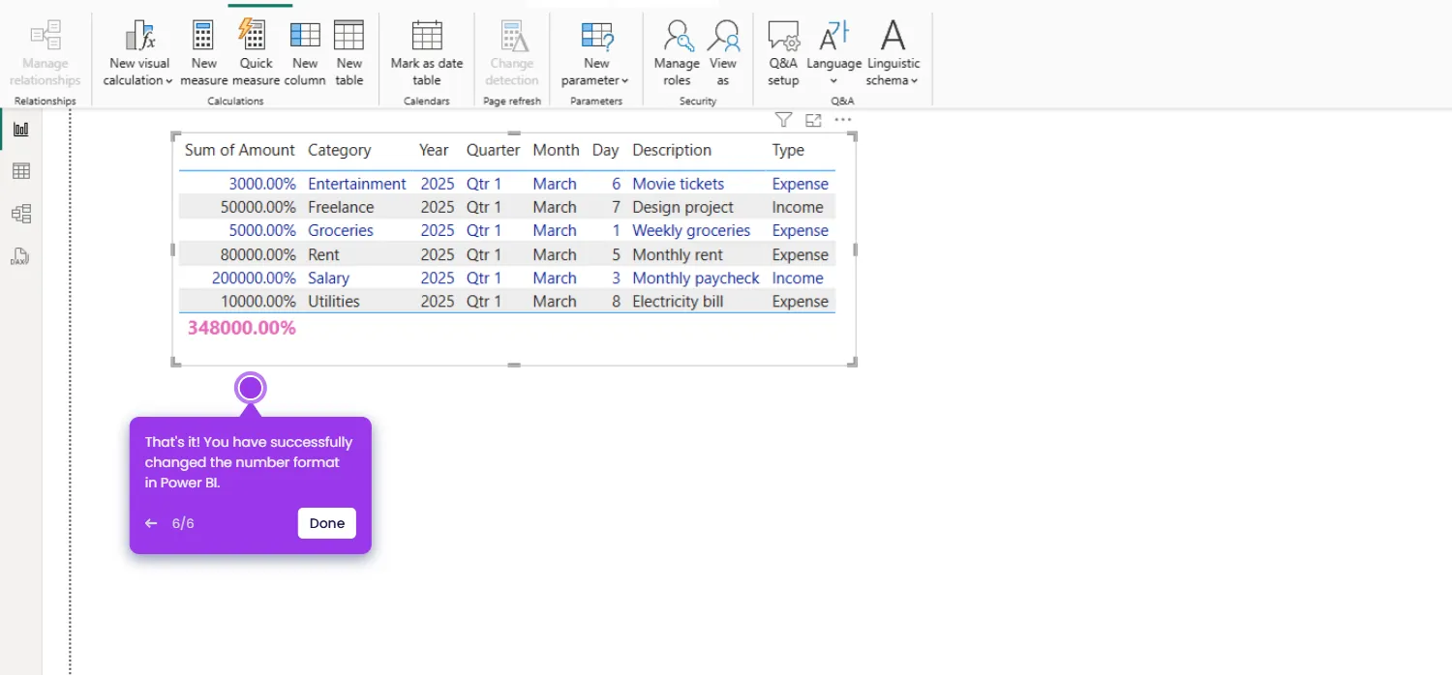Select the Monthly rent description
The width and height of the screenshot is (1452, 675).
(678, 254)
